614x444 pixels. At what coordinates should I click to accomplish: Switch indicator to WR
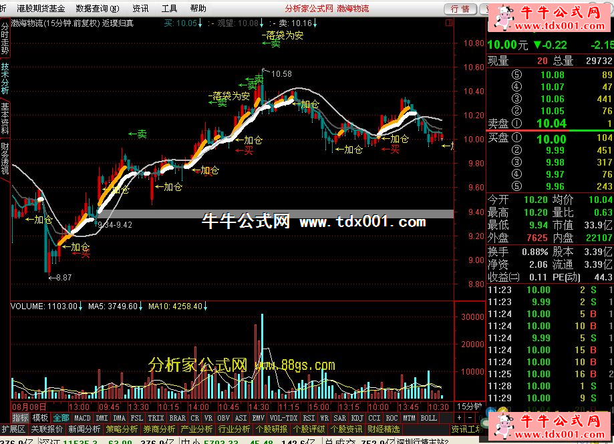click(x=324, y=418)
